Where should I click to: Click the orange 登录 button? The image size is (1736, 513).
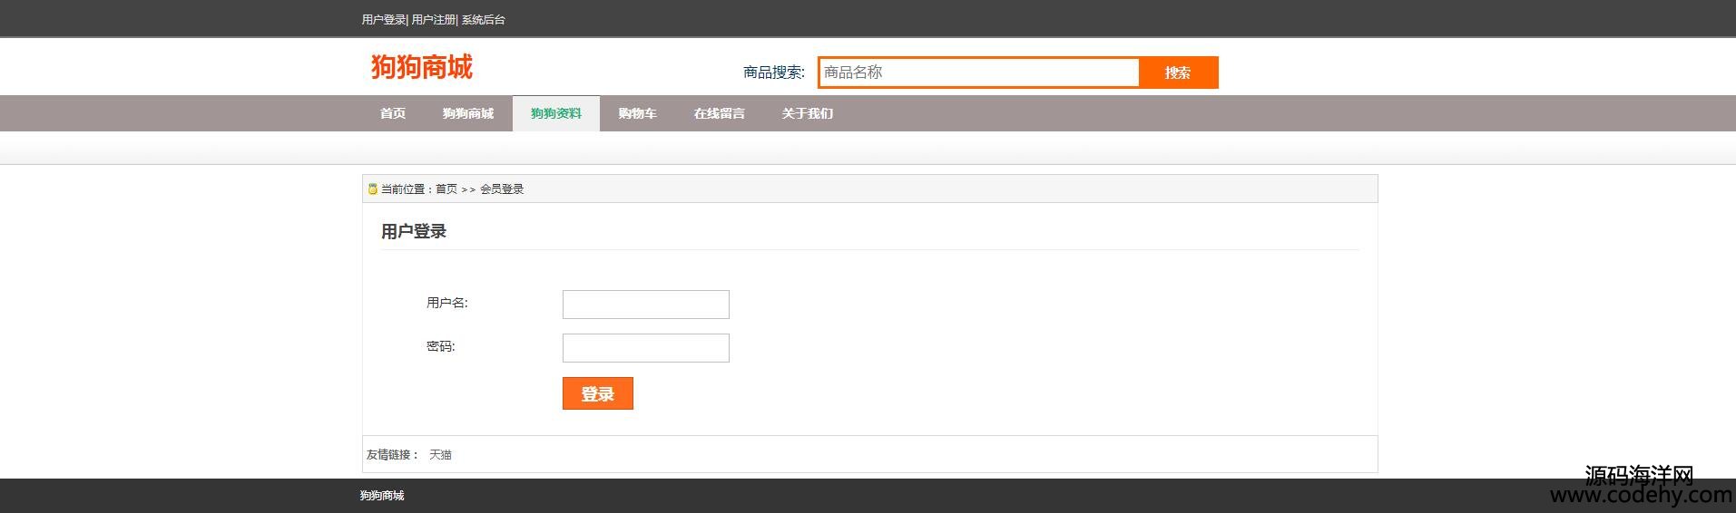[598, 393]
